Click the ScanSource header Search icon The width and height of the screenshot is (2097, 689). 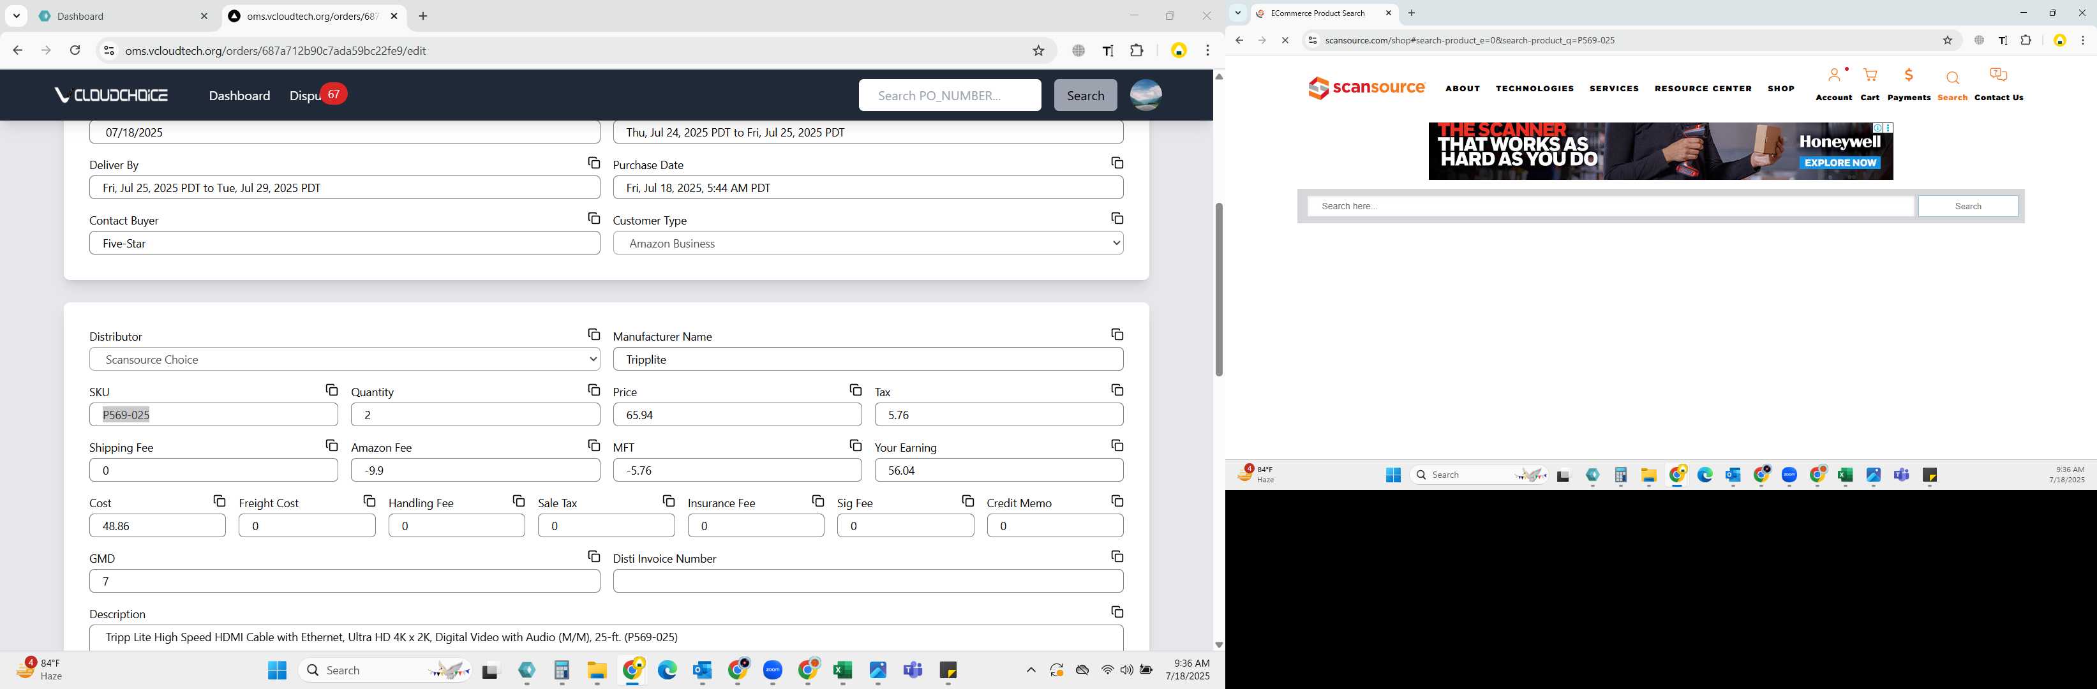(x=1952, y=85)
